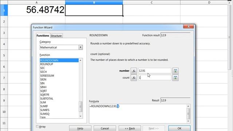Image resolution: width=233 pixels, height=131 pixels.
Task: Select SIGN in function list
Action: point(59,79)
